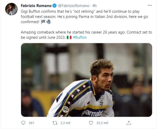Open the @FabrizioRomano handle link
This screenshot has height=129, width=157.
coord(73,5)
